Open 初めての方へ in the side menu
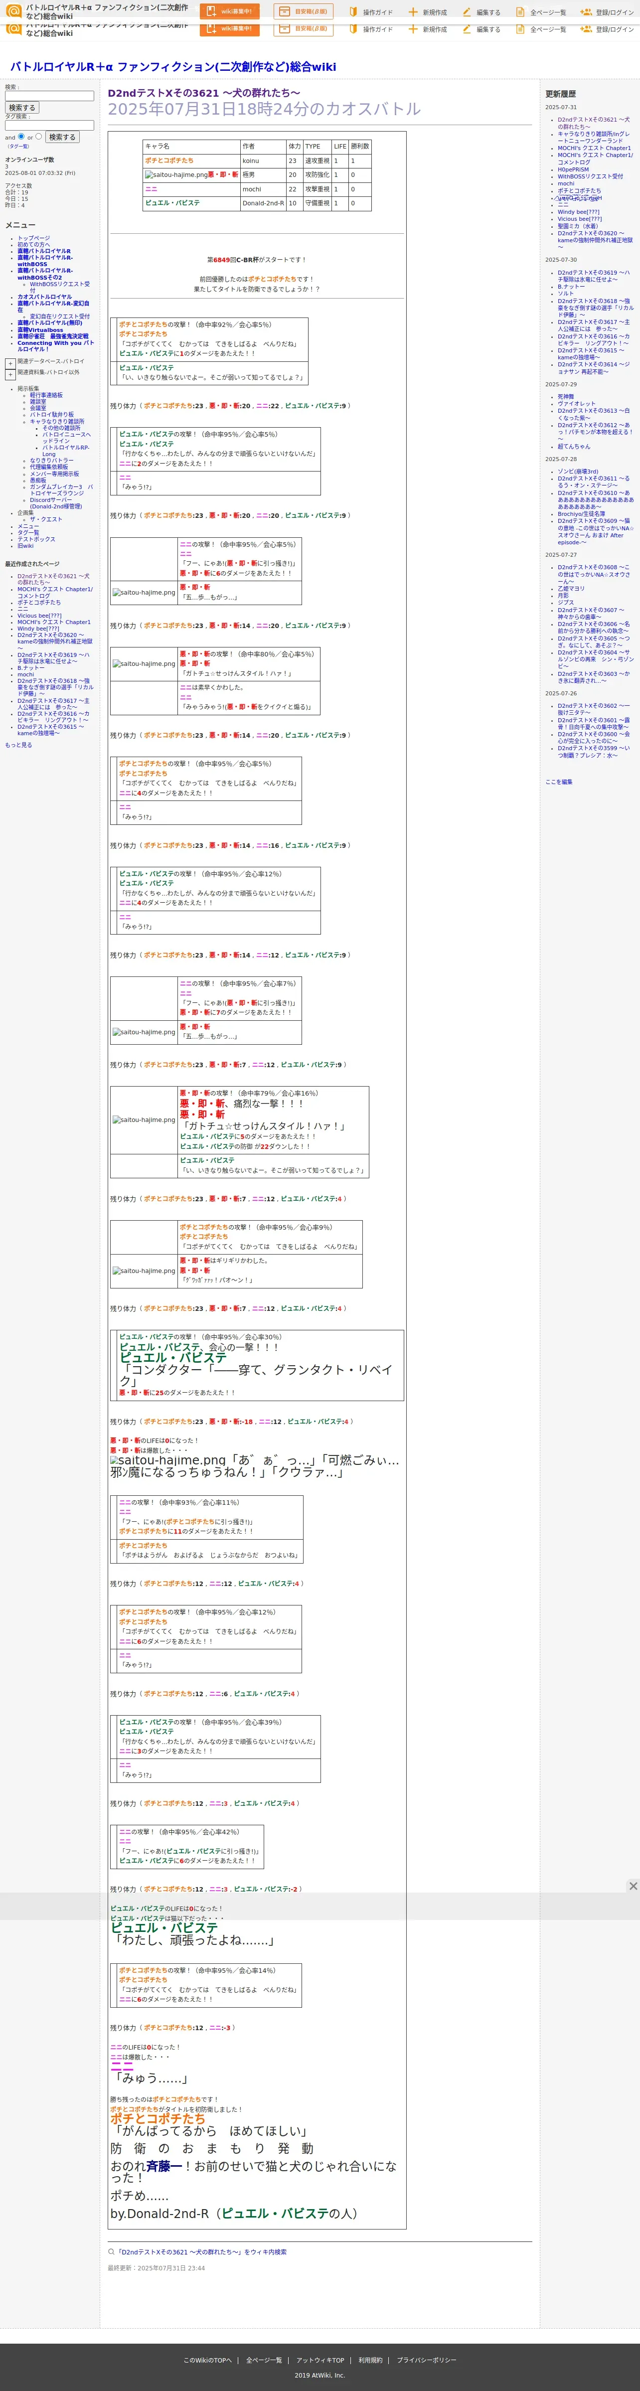 (33, 244)
